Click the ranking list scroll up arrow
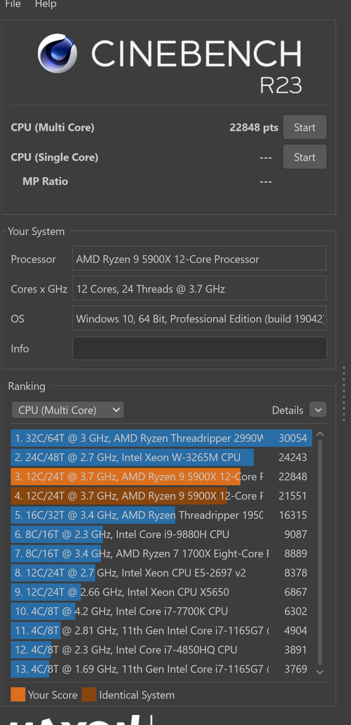The height and width of the screenshot is (725, 351). (320, 434)
